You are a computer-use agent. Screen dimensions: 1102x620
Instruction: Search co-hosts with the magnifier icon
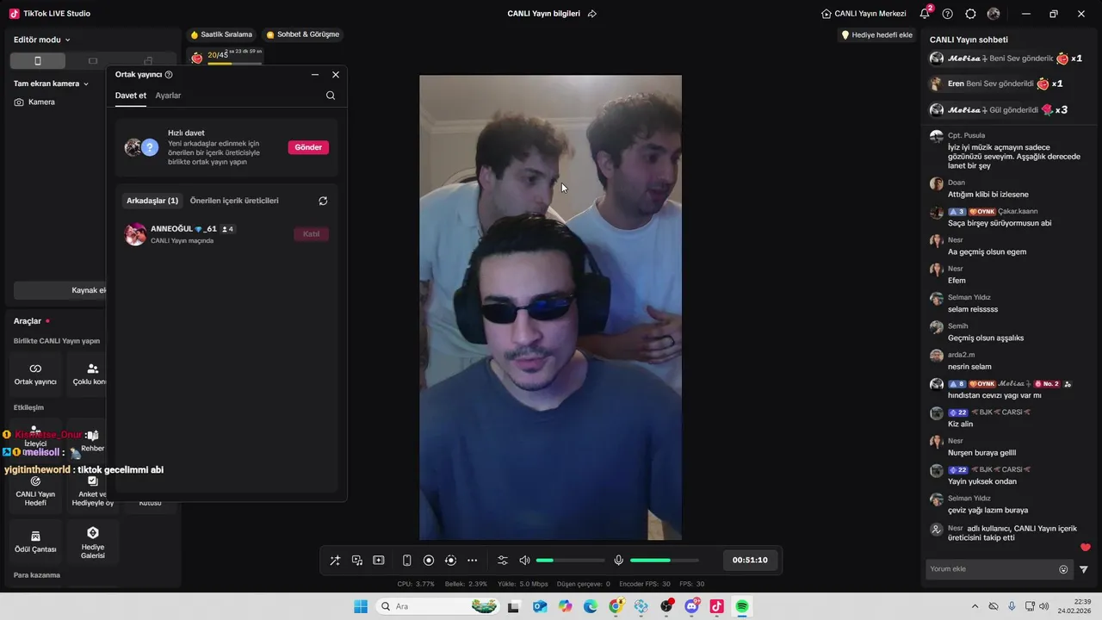coord(331,96)
